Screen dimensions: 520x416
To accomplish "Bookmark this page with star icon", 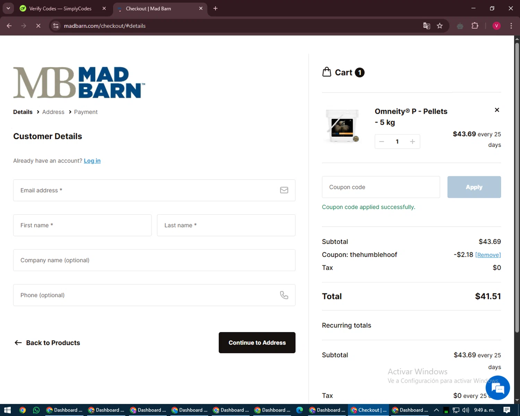I will 440,26.
